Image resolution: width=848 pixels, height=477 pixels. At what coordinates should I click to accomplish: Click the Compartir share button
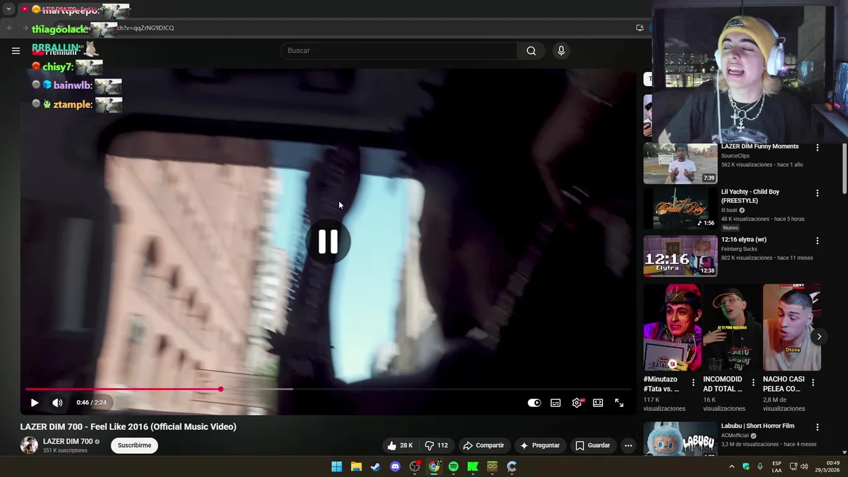tap(484, 445)
